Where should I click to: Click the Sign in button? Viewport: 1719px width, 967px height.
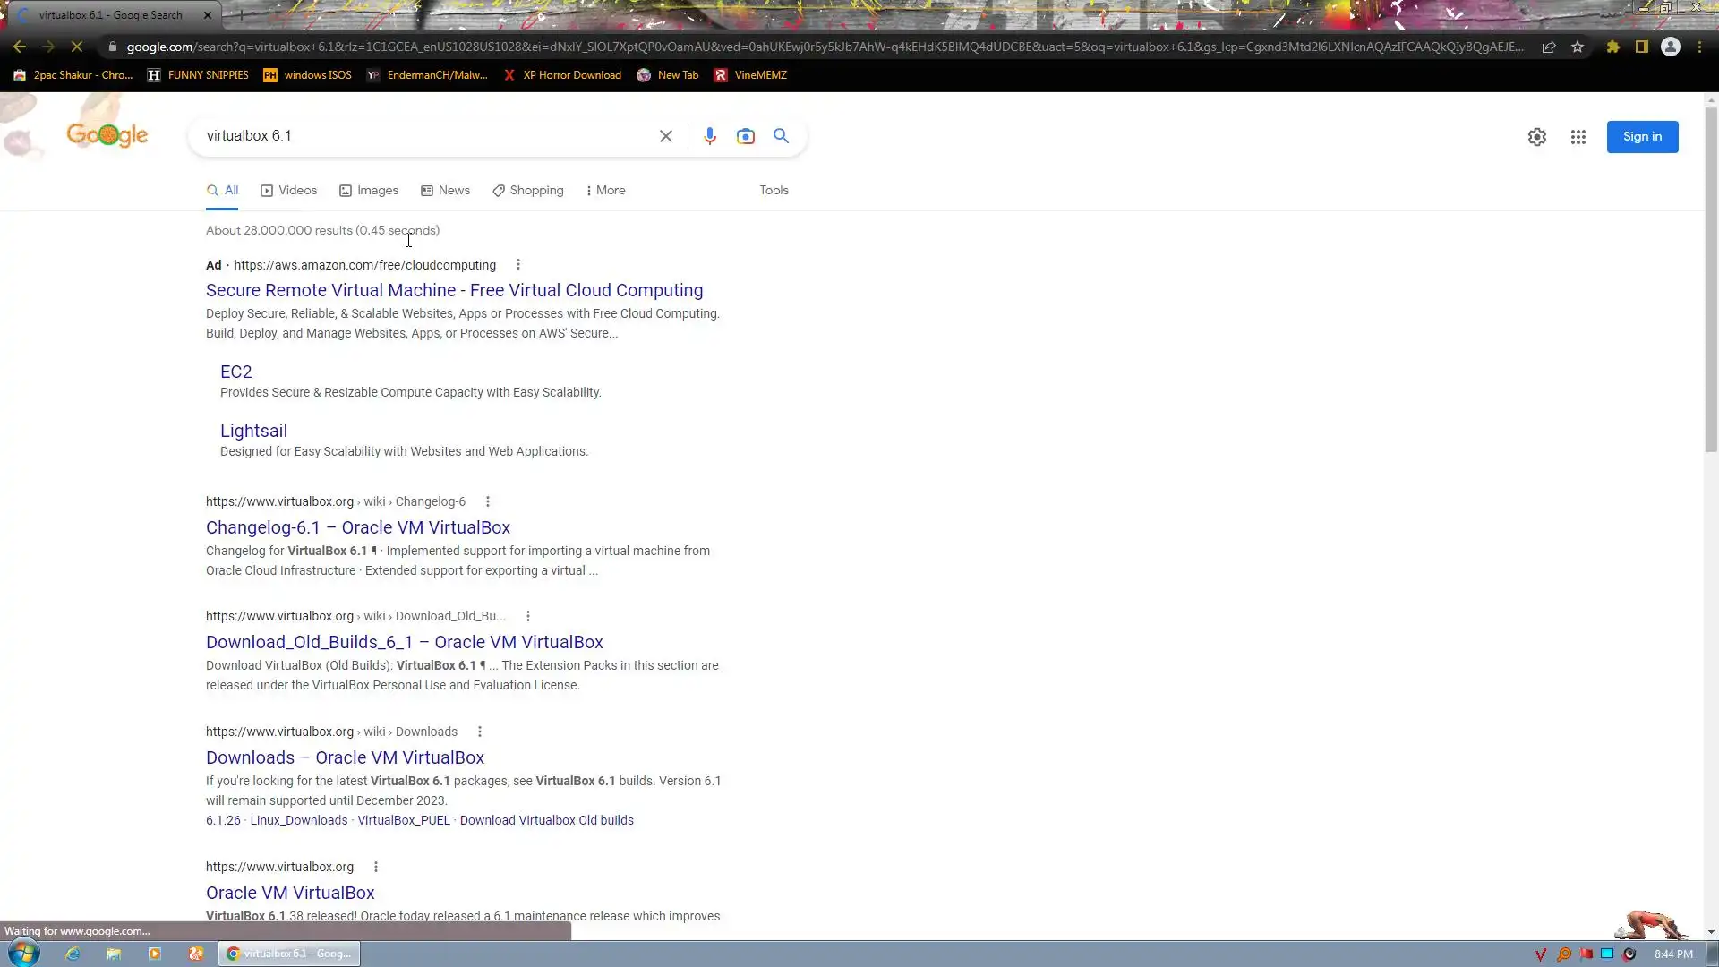point(1642,137)
